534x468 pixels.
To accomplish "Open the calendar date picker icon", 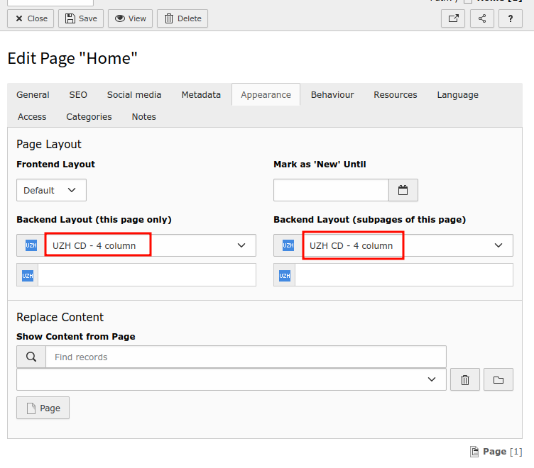I will pyautogui.click(x=403, y=190).
